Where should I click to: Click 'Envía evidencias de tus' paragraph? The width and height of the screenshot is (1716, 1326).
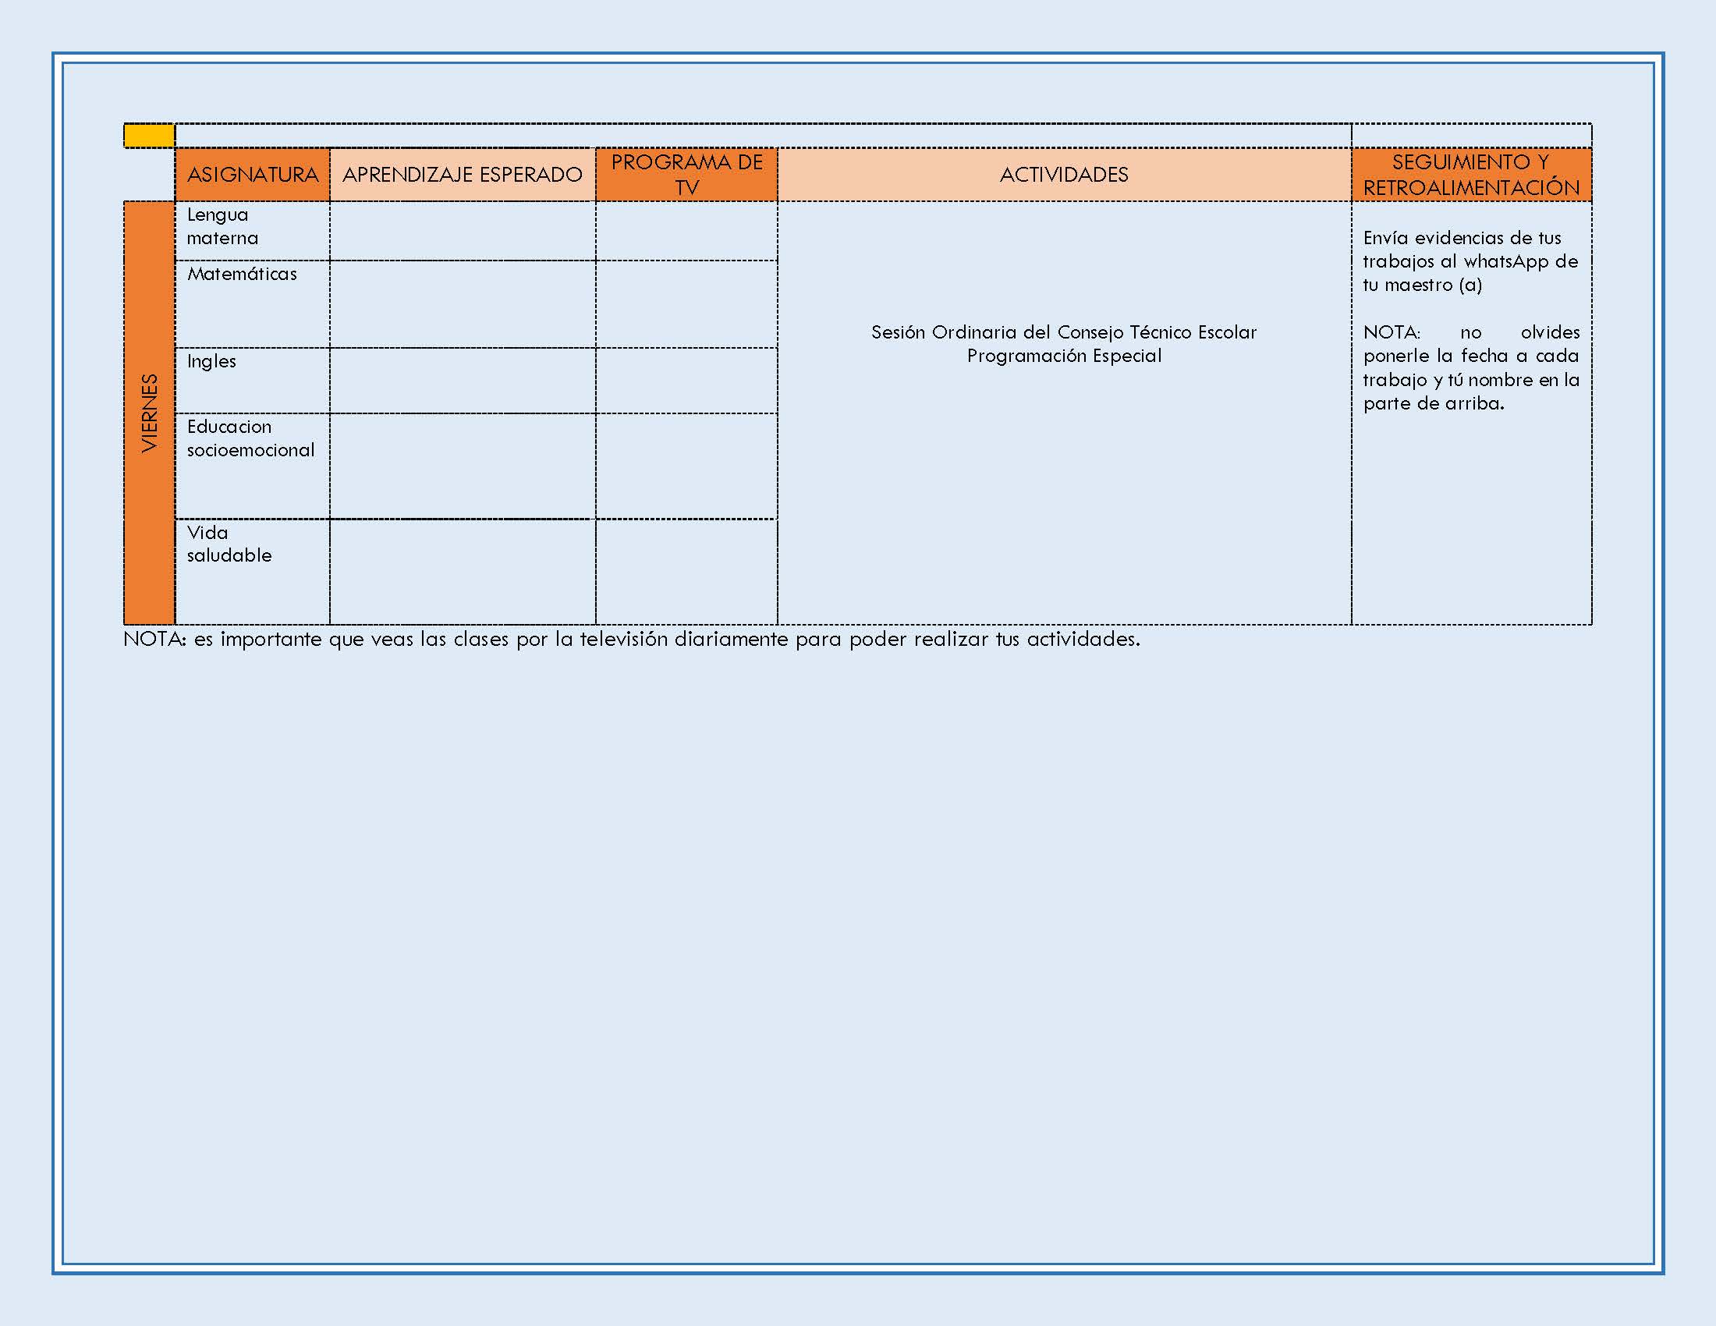pyautogui.click(x=1470, y=261)
